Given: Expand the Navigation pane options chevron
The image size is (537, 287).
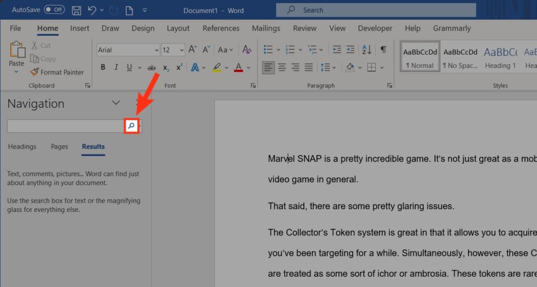Looking at the screenshot, I should 115,103.
